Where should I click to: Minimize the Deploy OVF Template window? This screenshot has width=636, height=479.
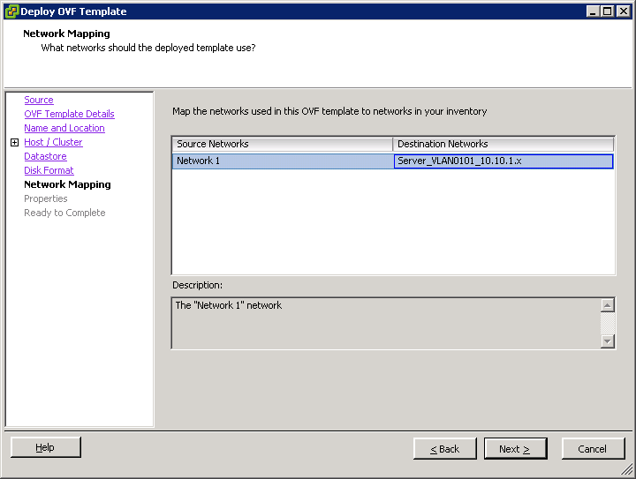(593, 11)
